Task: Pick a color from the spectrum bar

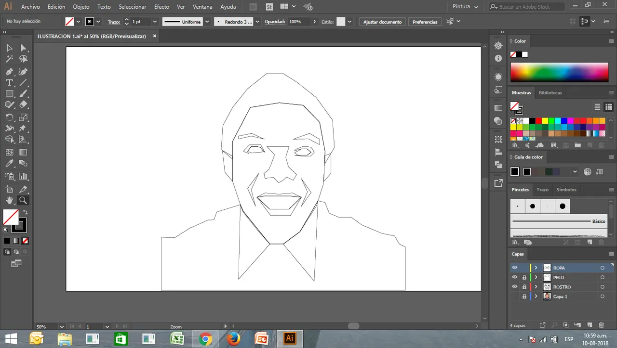Action: pos(559,72)
